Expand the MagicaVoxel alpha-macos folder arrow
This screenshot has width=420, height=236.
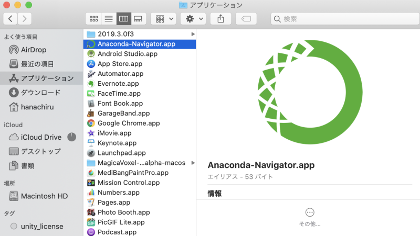(193, 163)
